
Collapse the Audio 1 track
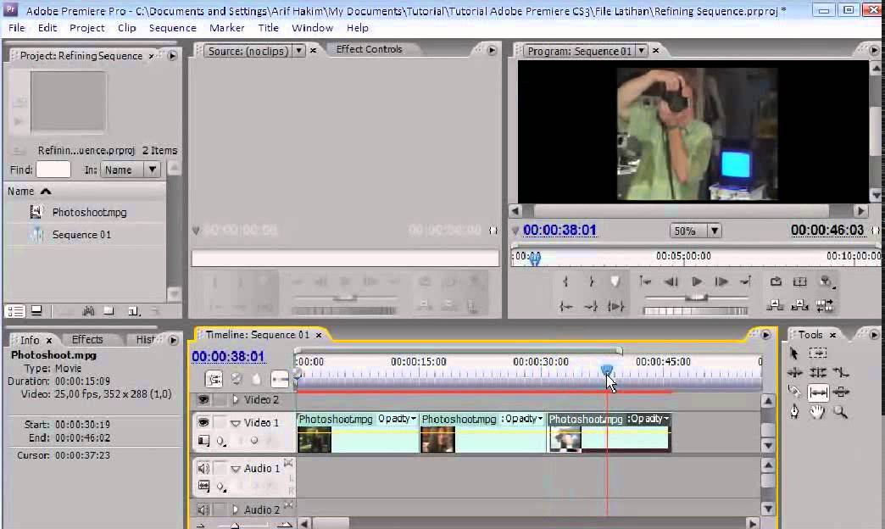click(236, 469)
